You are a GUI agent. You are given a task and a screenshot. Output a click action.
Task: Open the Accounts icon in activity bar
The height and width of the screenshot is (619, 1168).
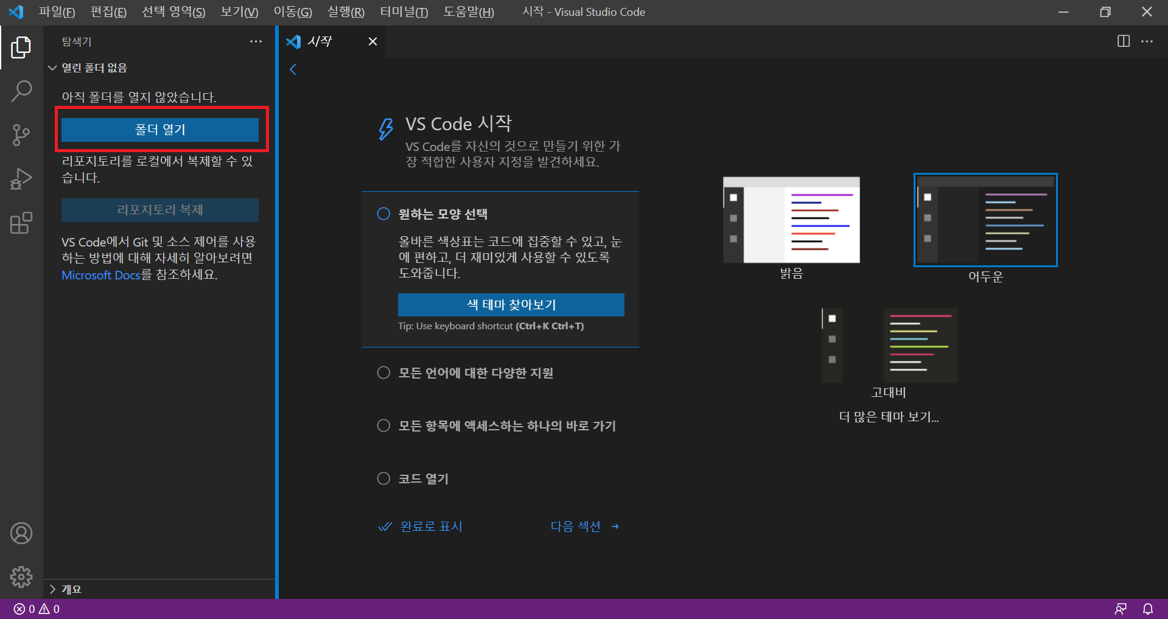(x=21, y=533)
